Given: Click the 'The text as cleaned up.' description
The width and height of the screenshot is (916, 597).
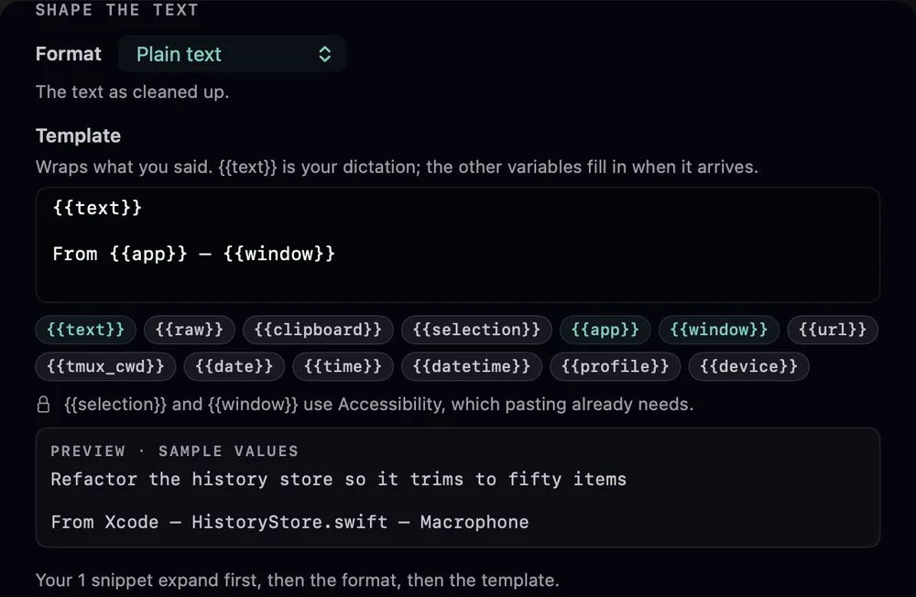Looking at the screenshot, I should (x=133, y=92).
